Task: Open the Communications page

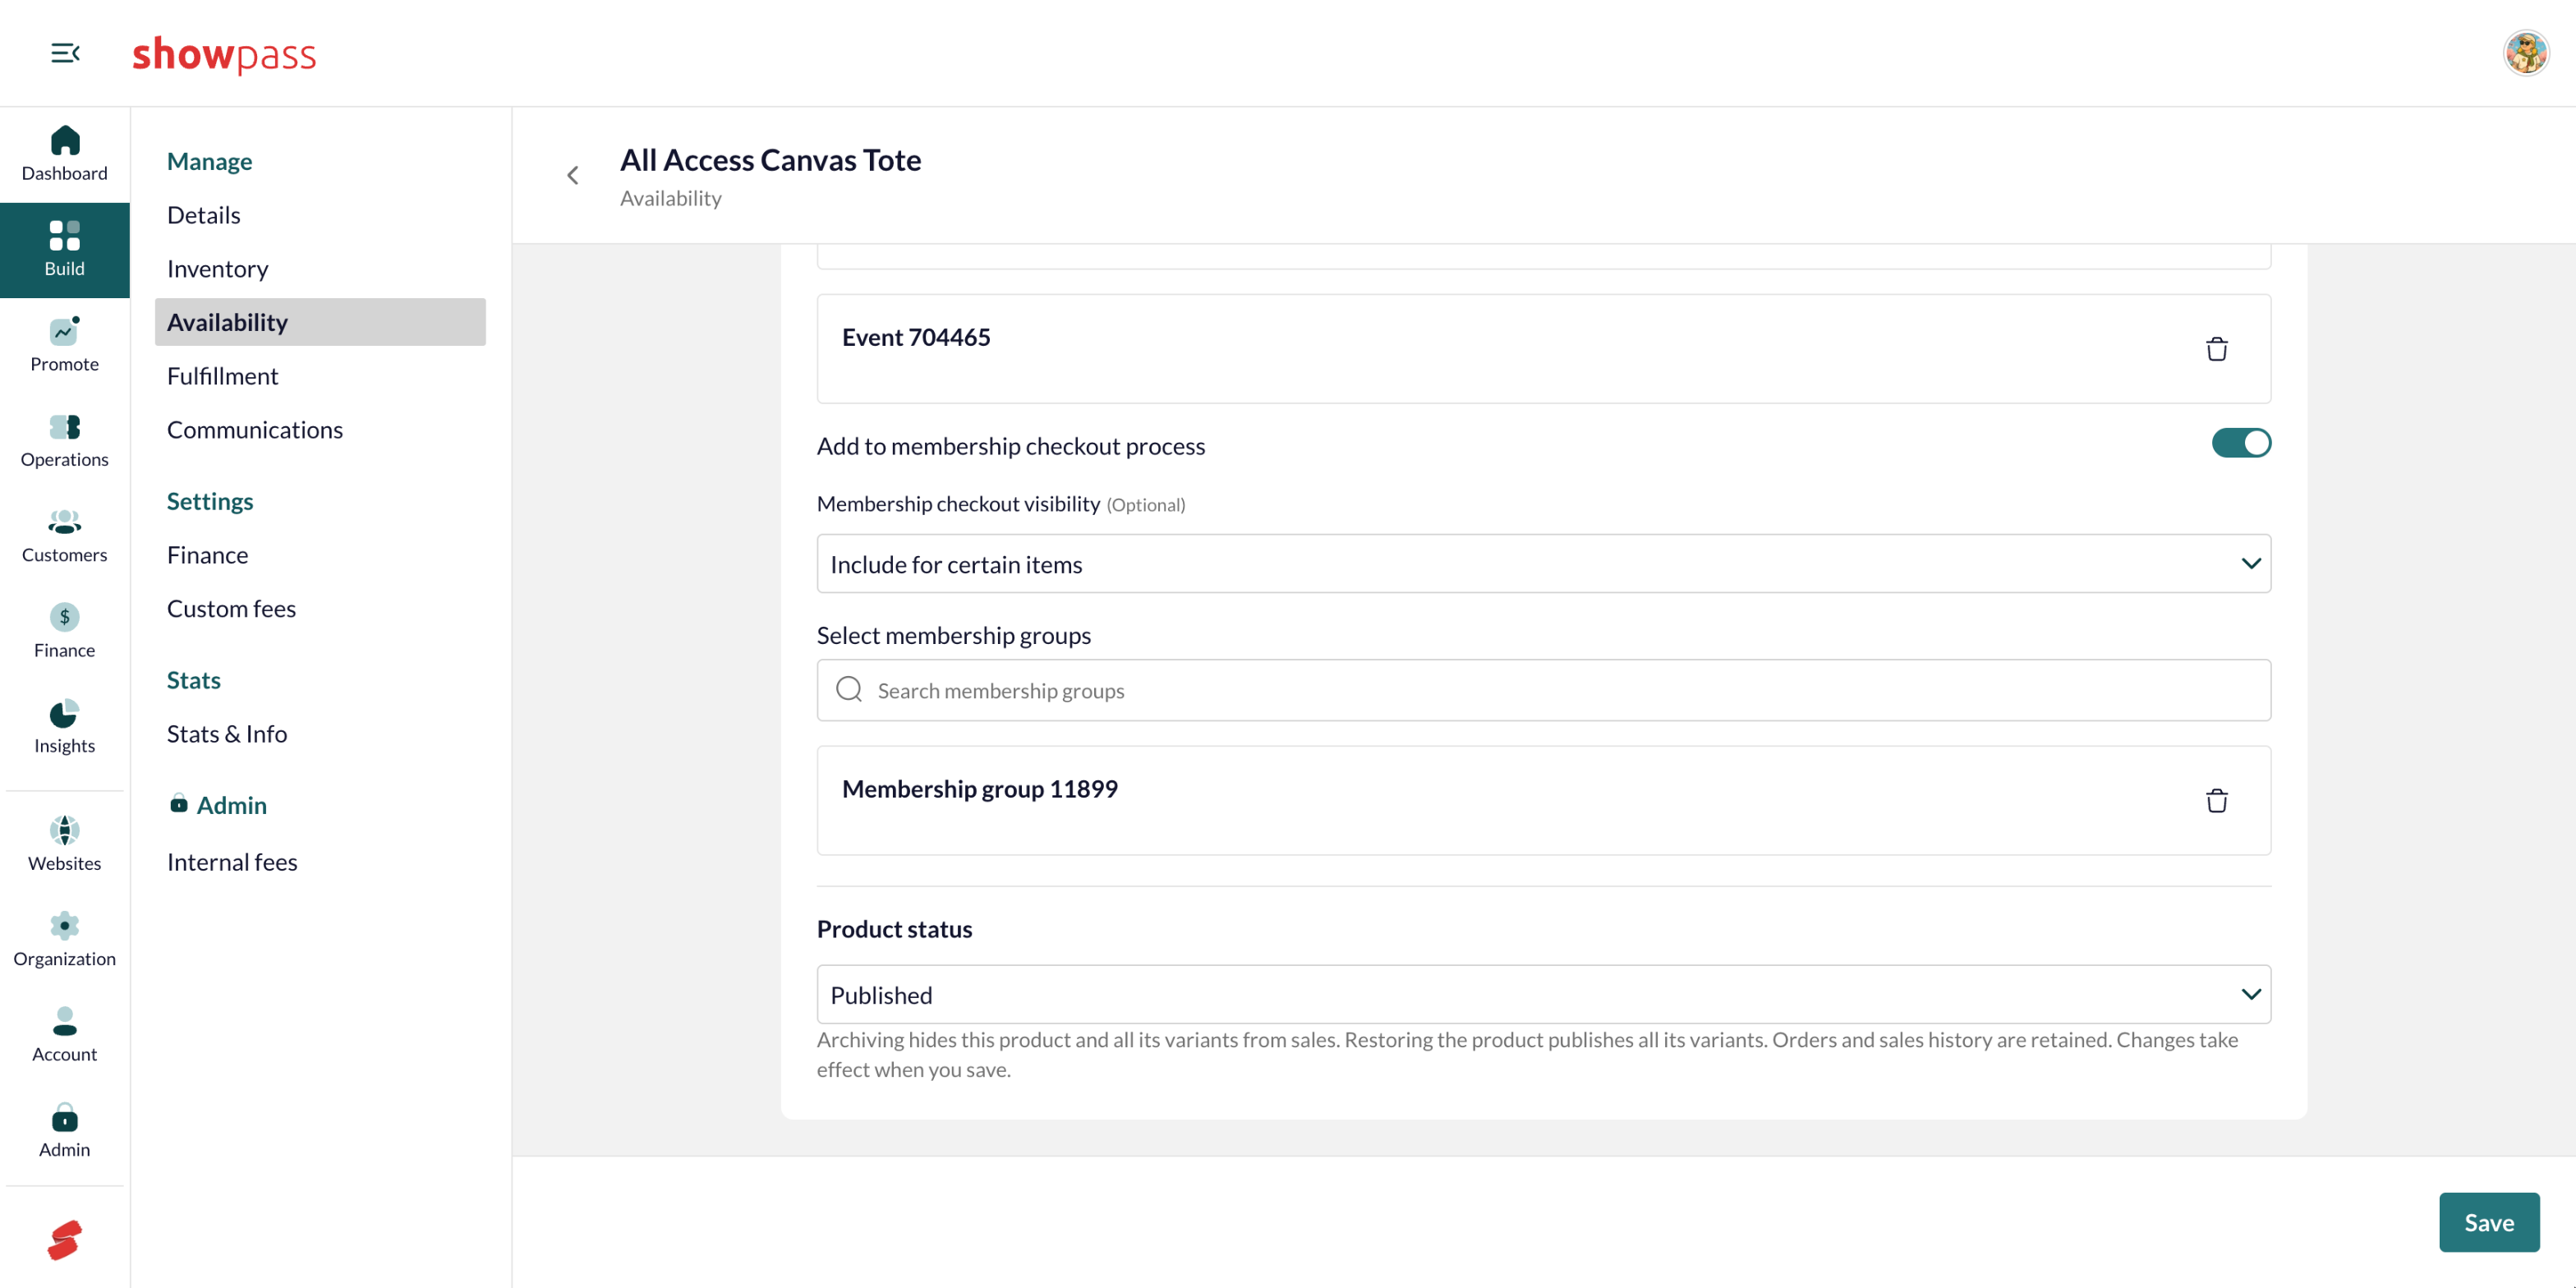Action: coord(320,430)
